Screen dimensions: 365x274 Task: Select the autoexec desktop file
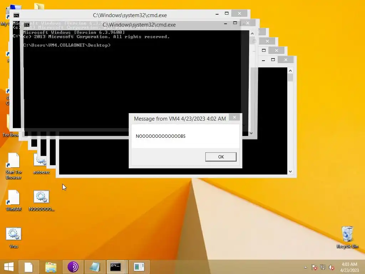[x=41, y=164]
